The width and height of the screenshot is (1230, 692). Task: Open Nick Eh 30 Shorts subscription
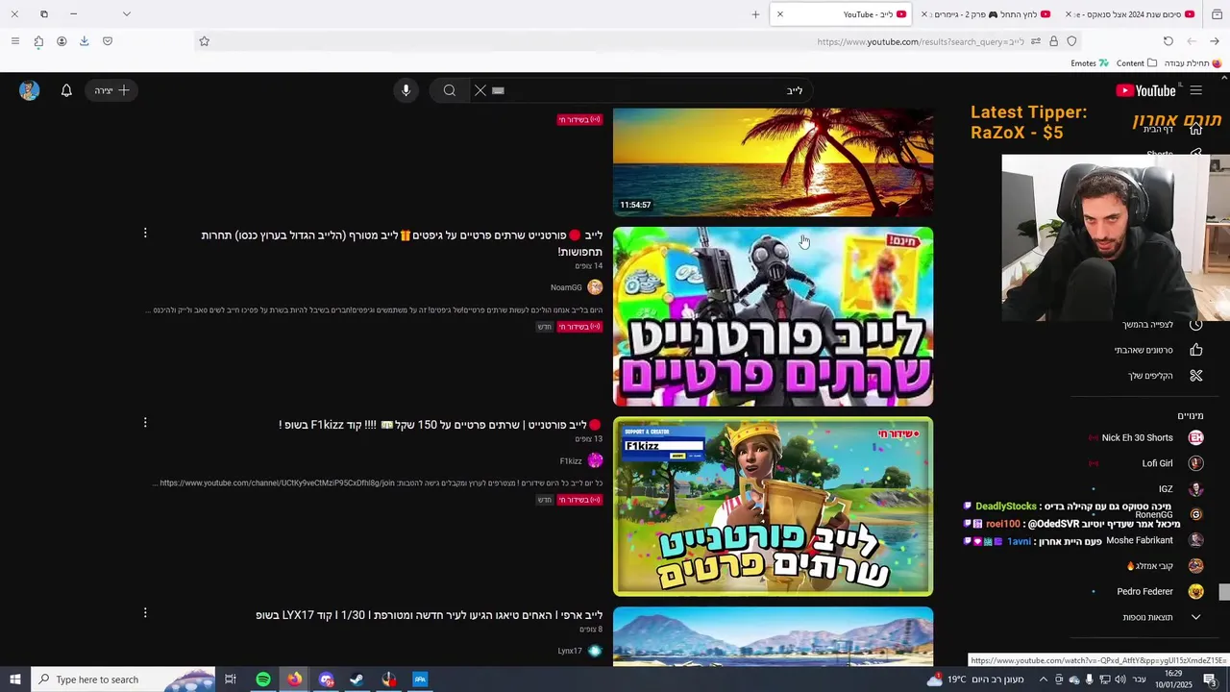1144,437
